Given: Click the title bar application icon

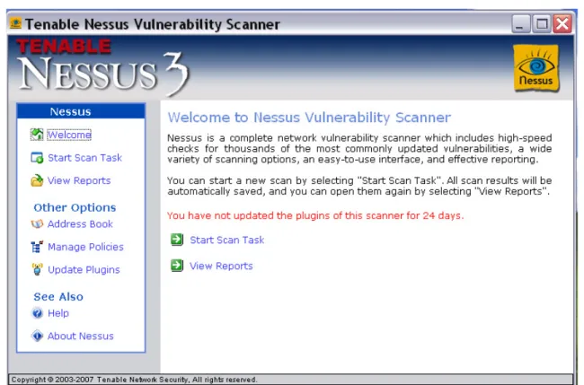Looking at the screenshot, I should coord(15,24).
